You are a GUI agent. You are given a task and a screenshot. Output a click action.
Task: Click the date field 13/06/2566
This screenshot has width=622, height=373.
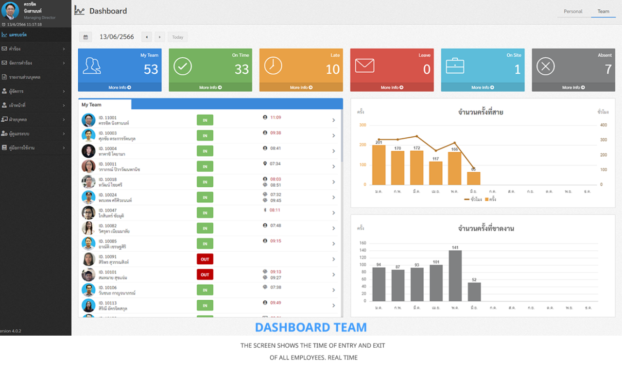pos(117,37)
